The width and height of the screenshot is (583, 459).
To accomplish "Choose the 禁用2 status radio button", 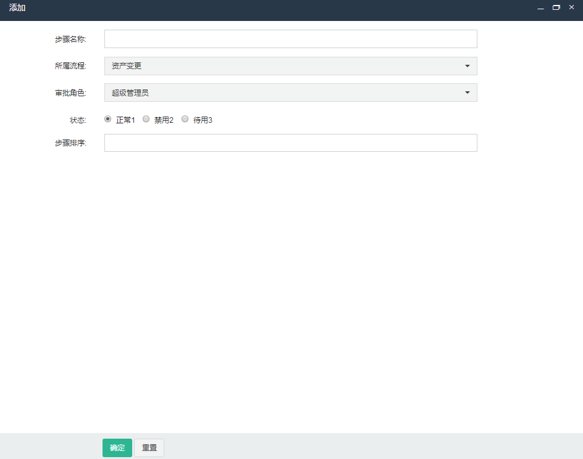I will (x=146, y=119).
